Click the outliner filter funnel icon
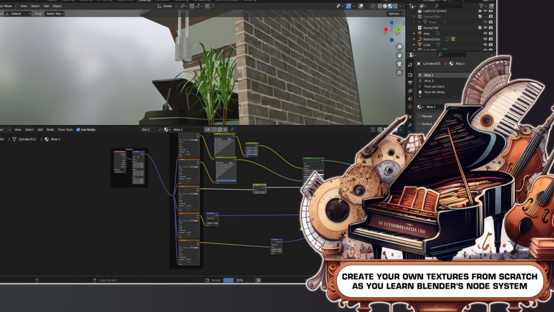This screenshot has width=554, height=312. coord(481,6)
